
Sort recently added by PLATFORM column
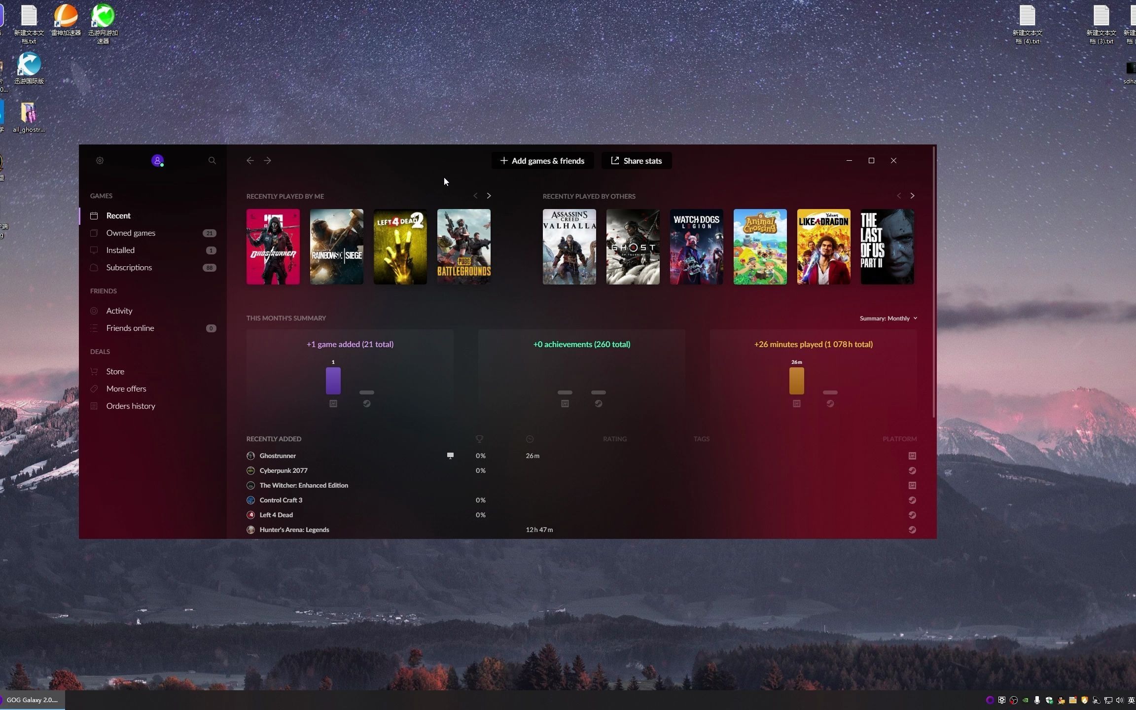(900, 439)
